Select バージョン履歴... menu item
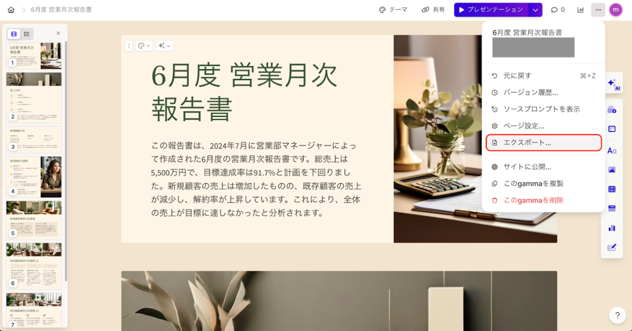Screen dimensions: 632x331 point(544,92)
